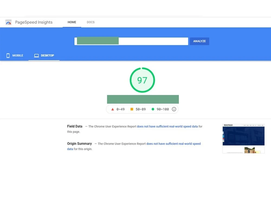The height and width of the screenshot is (203, 271).
Task: Open Field Data insufficient speed data link
Action: pos(167,126)
